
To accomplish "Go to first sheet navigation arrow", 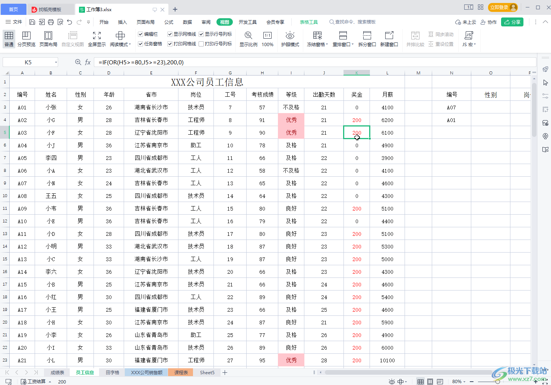I will coord(7,372).
